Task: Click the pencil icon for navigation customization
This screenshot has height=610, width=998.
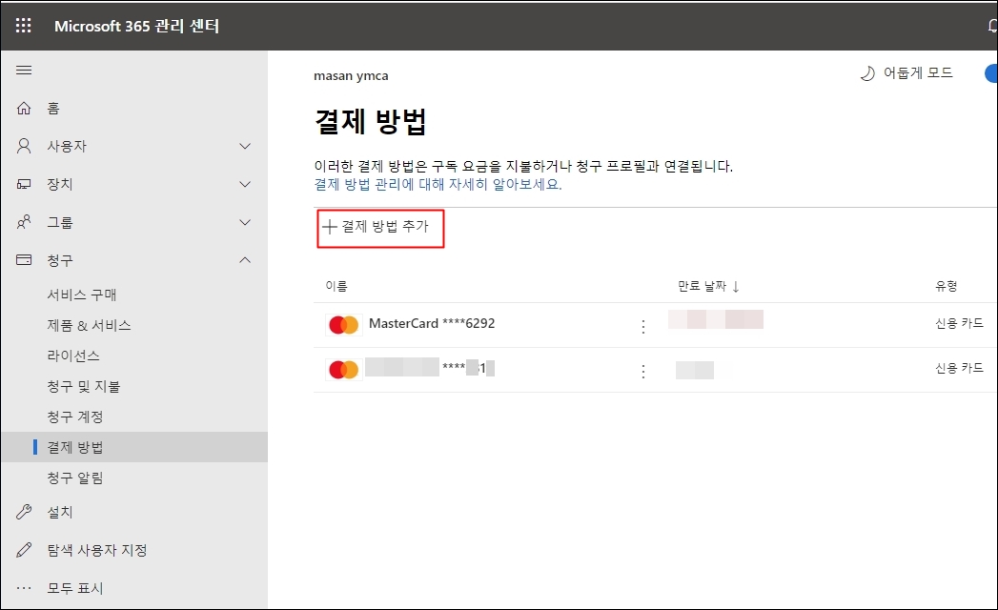Action: [x=24, y=550]
